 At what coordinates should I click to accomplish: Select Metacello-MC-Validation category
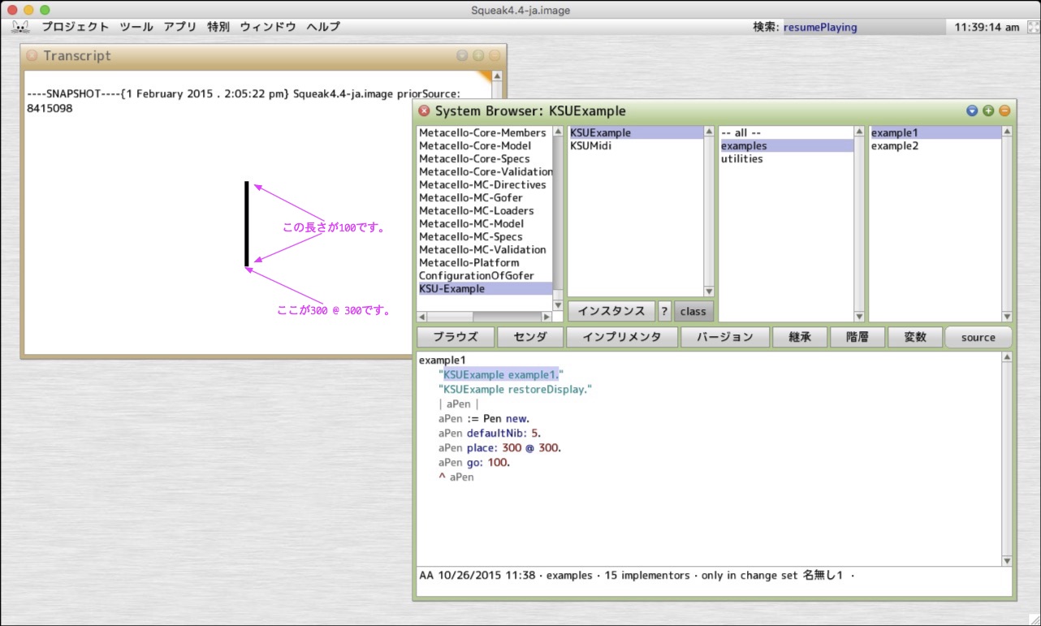(x=485, y=250)
